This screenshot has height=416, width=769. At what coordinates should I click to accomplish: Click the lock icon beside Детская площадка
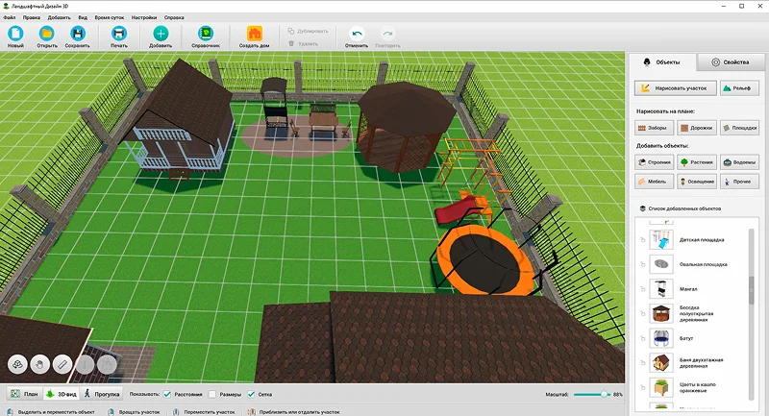pos(642,240)
